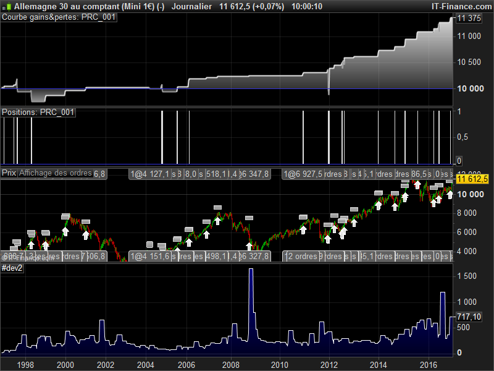
Task: Click the 11 000 level on the equity axis
Action: coord(469,36)
